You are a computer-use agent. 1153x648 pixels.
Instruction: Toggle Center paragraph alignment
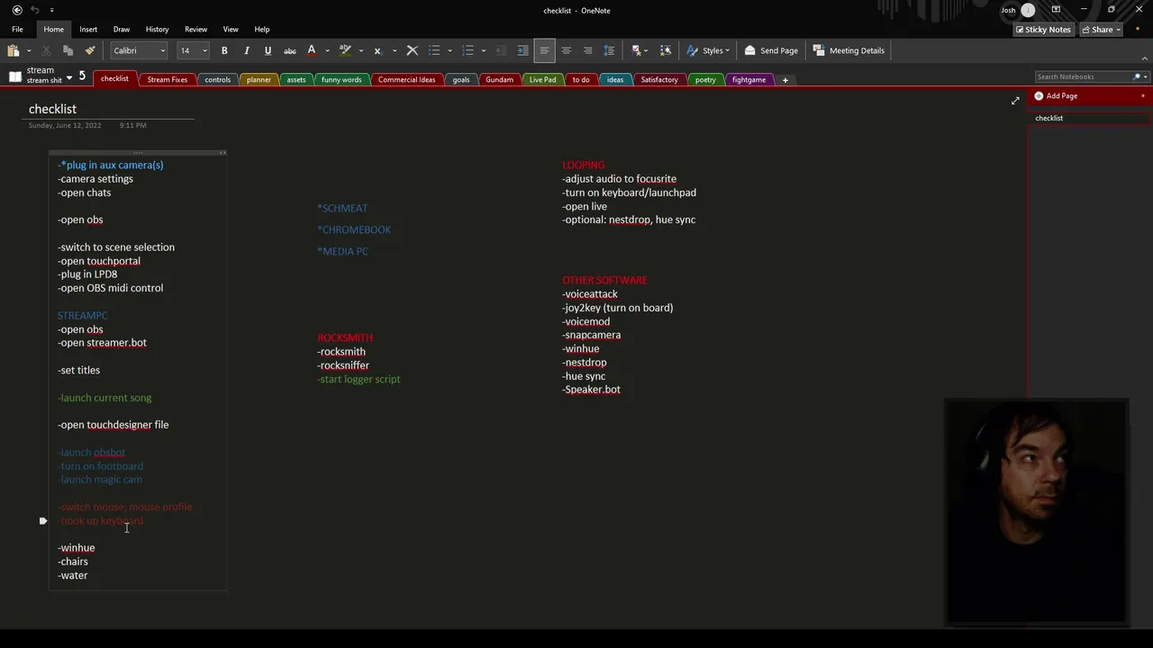[x=566, y=50]
